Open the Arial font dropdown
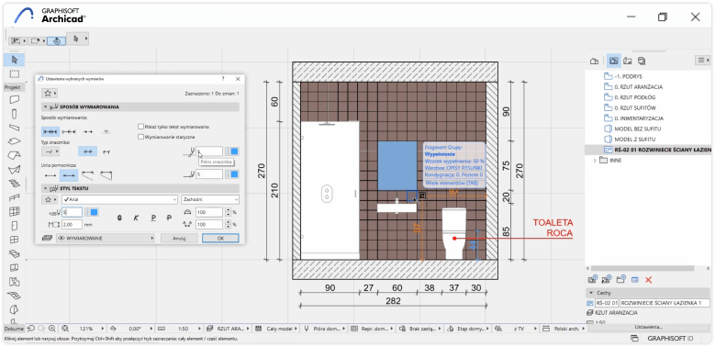Viewport: 715px width, 347px height. (x=119, y=199)
